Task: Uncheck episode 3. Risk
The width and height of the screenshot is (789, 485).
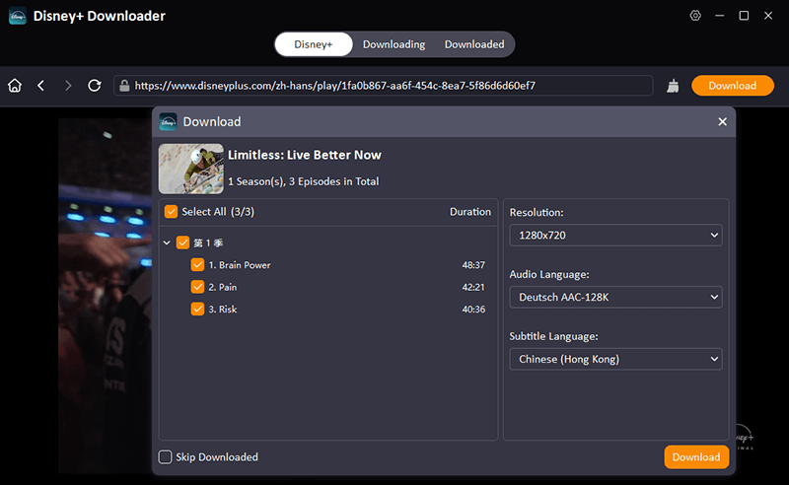Action: 197,309
